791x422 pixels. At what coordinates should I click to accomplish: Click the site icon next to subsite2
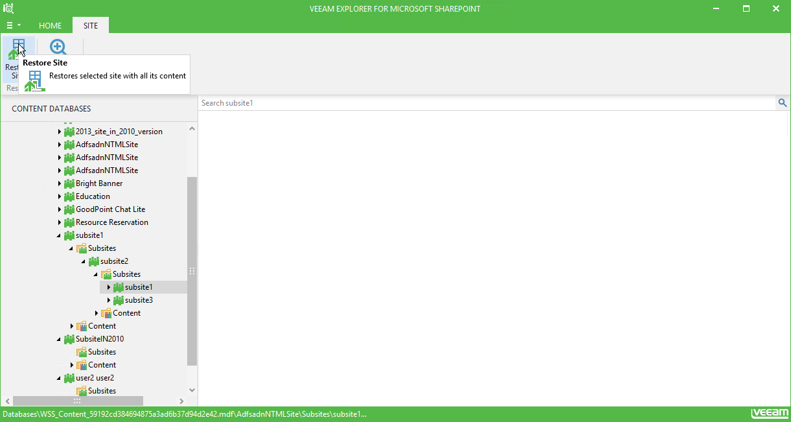94,261
